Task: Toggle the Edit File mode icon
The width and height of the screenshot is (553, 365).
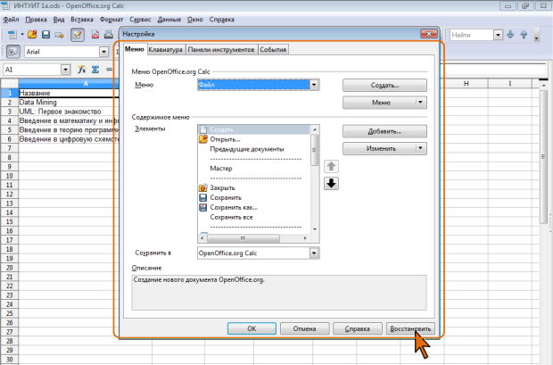Action: (78, 35)
